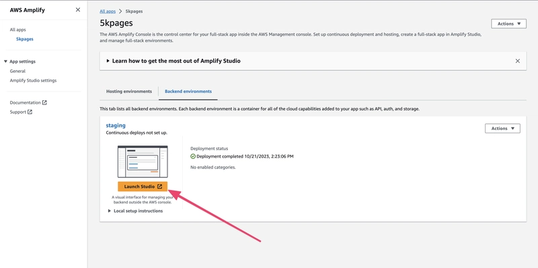Select 5kpages app in sidebar
The width and height of the screenshot is (538, 268).
(x=25, y=39)
